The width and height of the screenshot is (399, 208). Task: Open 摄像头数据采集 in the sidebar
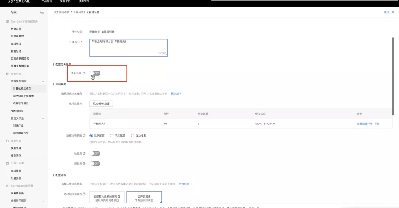pos(20,66)
